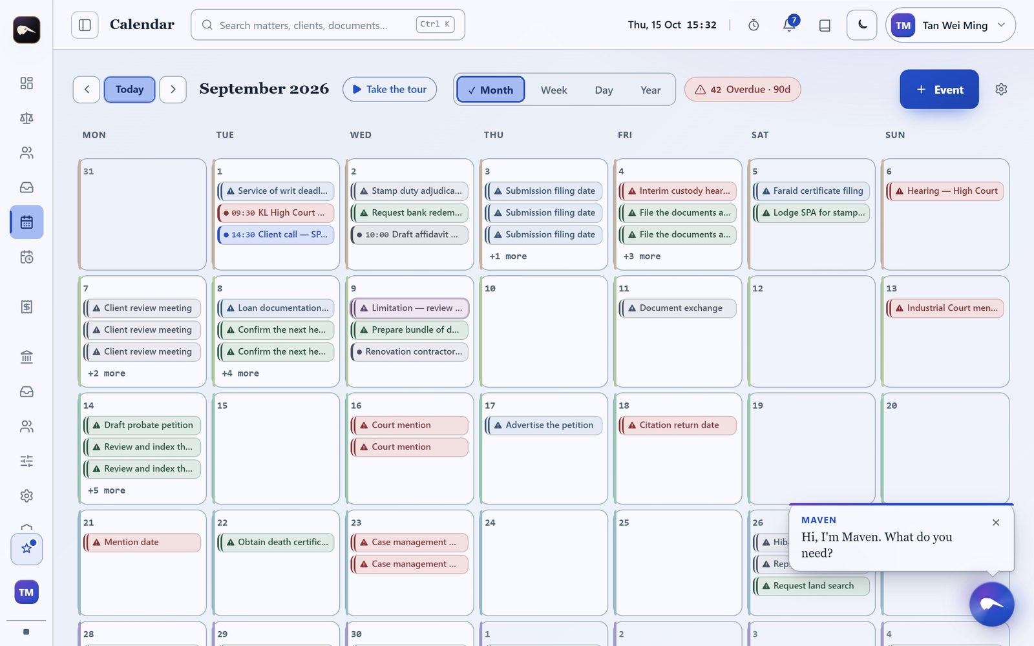Open the 09:30 KL High Court event
Image resolution: width=1034 pixels, height=646 pixels.
(x=276, y=213)
